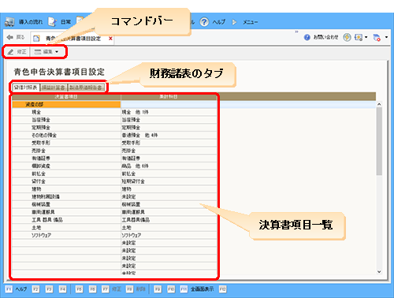Click the list scrollbar up arrow
This screenshot has height=298, width=394.
[x=379, y=104]
